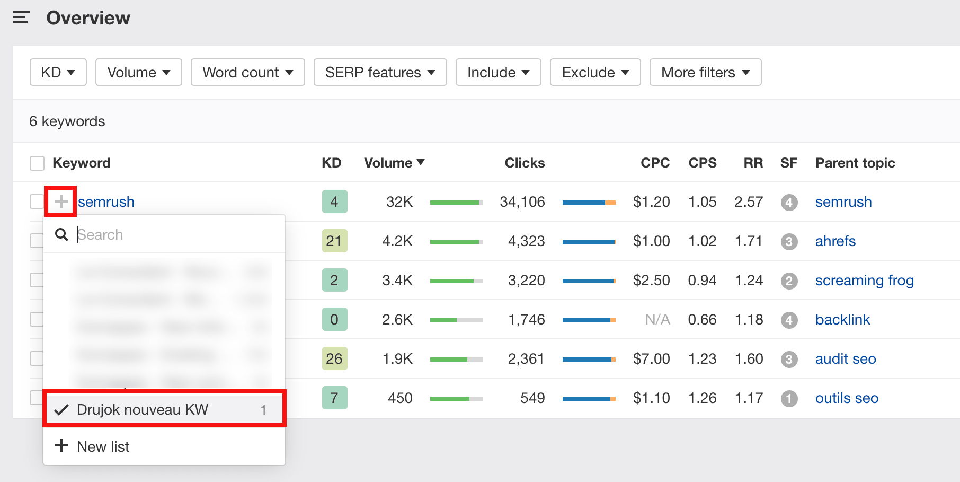Screen dimensions: 960x482
Task: Click the plus icon beside New list
Action: [x=61, y=446]
